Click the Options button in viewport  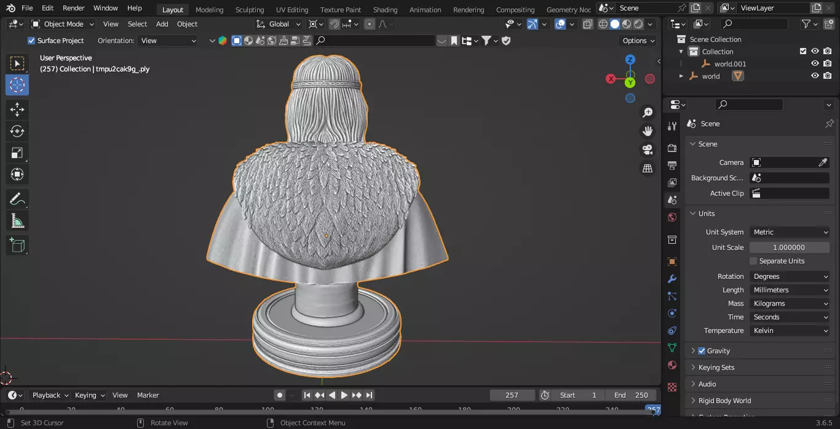[x=638, y=41]
